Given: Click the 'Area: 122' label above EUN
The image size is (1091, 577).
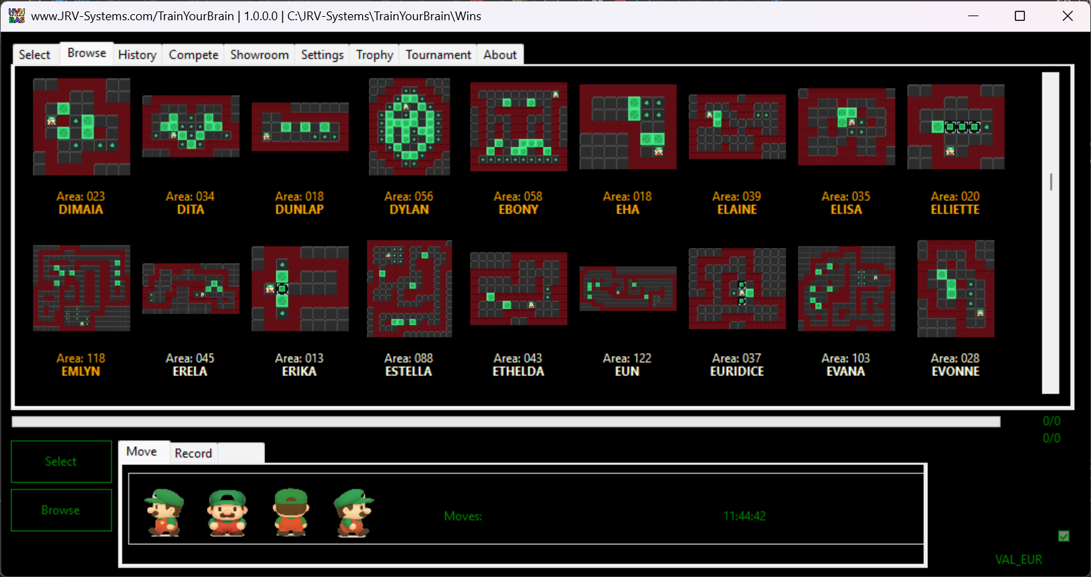Looking at the screenshot, I should click(x=628, y=358).
